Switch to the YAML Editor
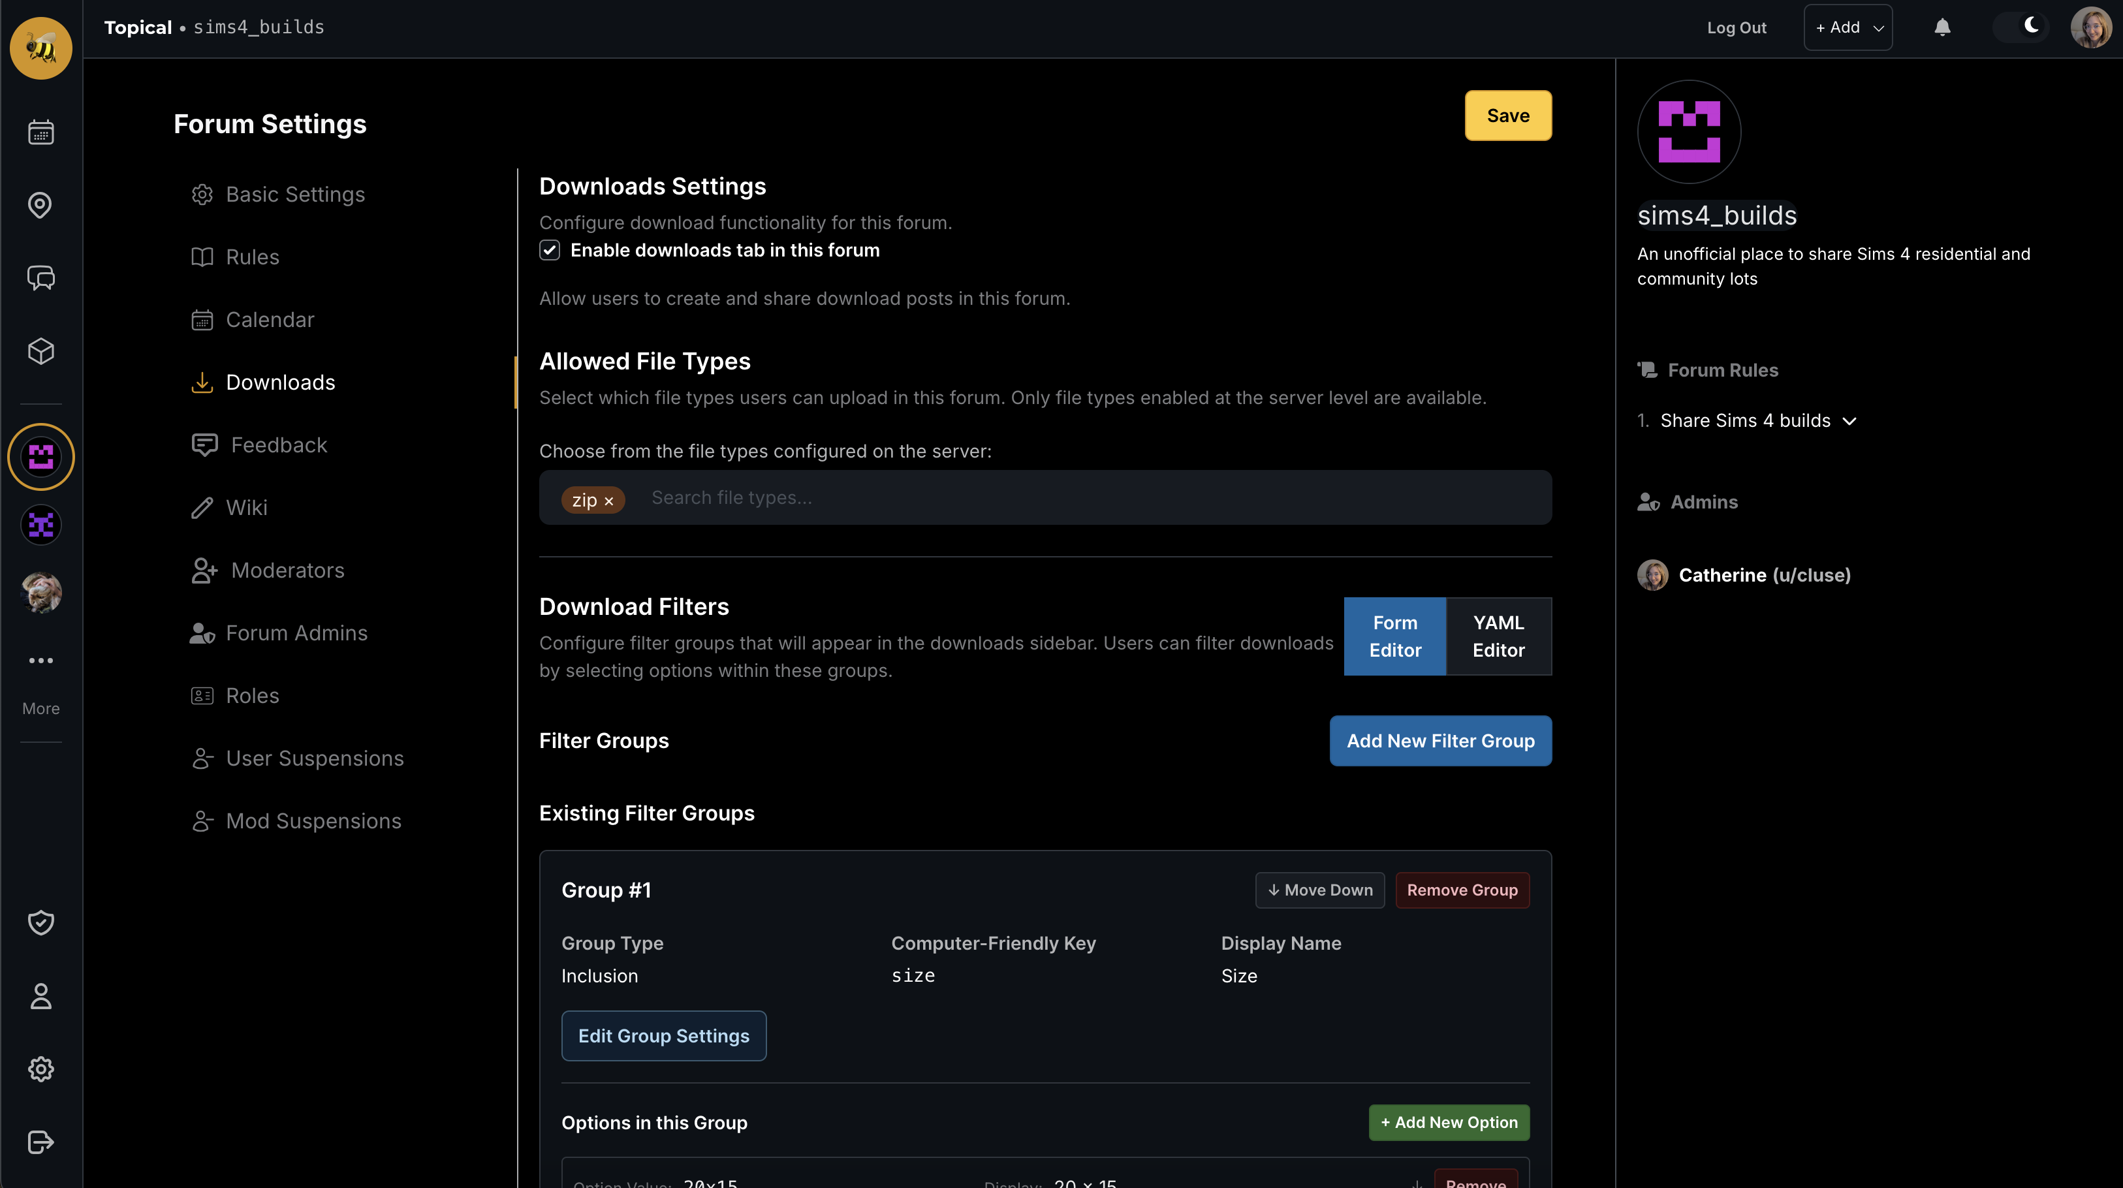Viewport: 2123px width, 1188px height. [1498, 636]
